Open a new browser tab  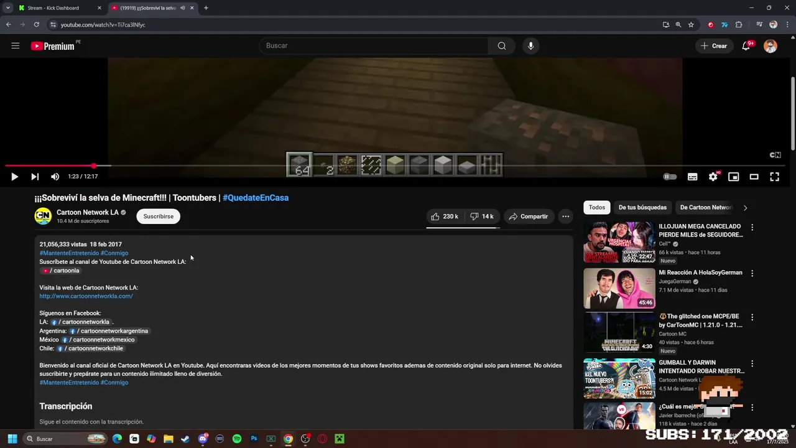point(206,8)
